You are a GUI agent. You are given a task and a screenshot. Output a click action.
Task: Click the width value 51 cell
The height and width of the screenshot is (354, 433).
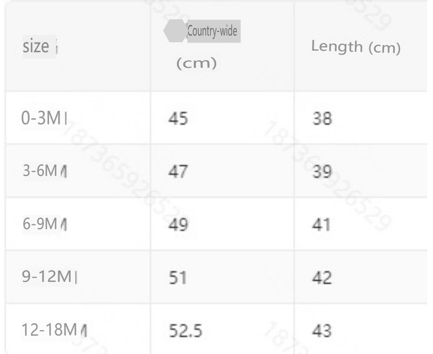tap(176, 277)
